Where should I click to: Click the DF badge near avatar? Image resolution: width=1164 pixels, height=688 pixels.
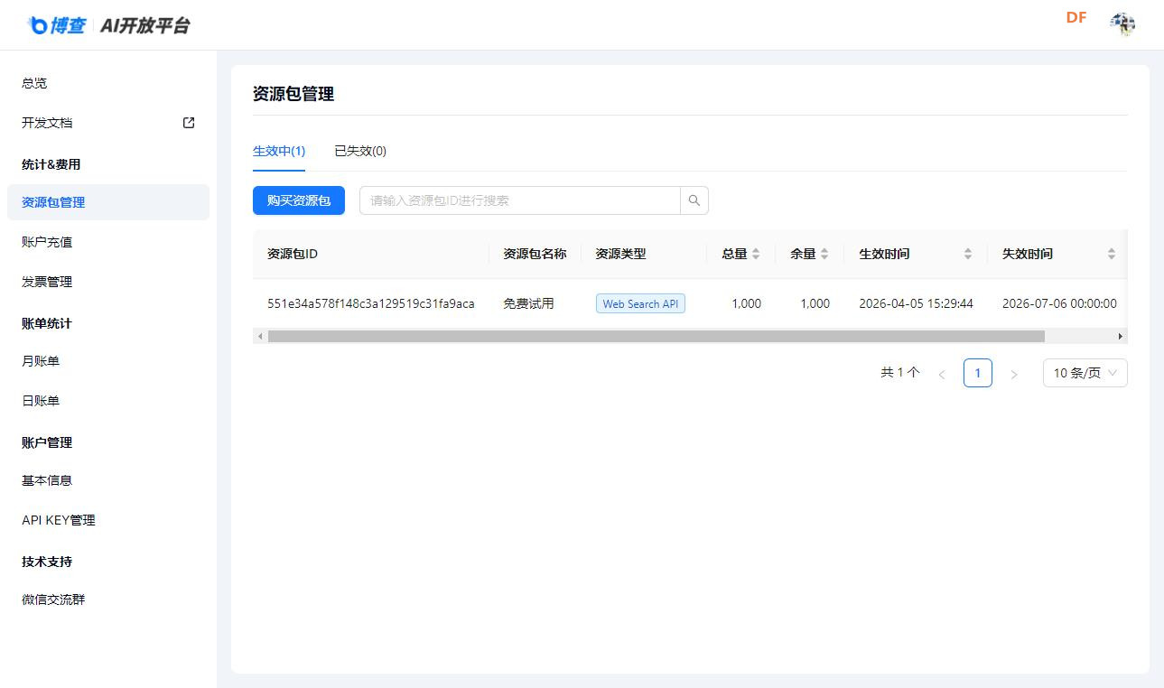coord(1076,16)
